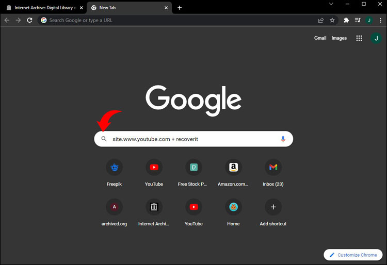The image size is (387, 265).
Task: Click the Google icon in address bar
Action: (x=44, y=20)
